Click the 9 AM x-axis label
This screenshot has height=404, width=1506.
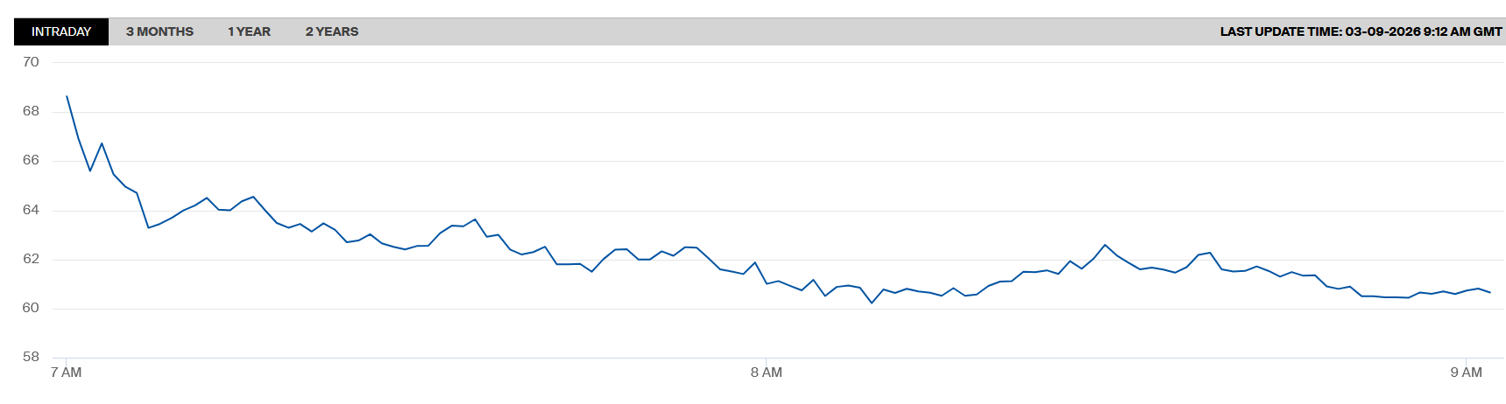click(x=1466, y=373)
